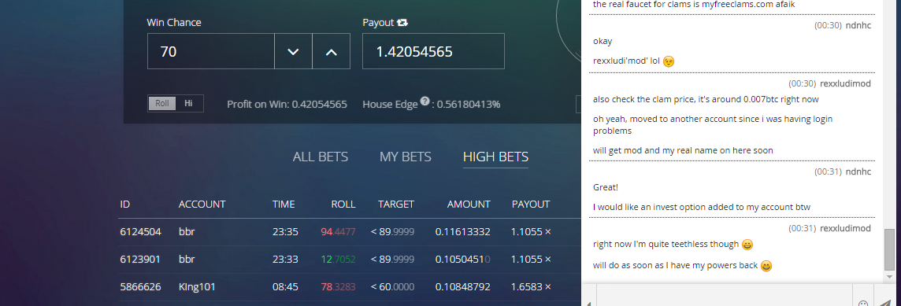Focus the Win Chance input field
The height and width of the screenshot is (306, 901).
click(211, 52)
